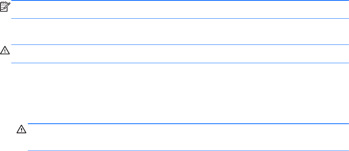
Task: Click the notepad-with-pencil note icon
Action: (5, 7)
